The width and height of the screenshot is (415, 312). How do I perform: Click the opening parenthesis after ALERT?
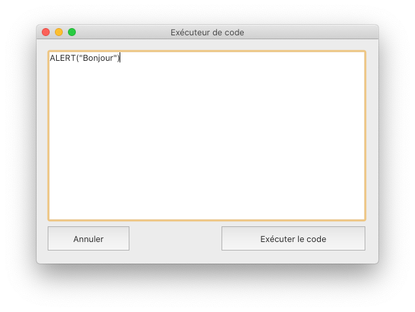(x=78, y=58)
